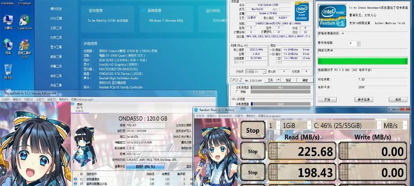Click the SATA/300 | SATA/600 transfer mode field
The height and width of the screenshot is (186, 414).
pos(145,143)
